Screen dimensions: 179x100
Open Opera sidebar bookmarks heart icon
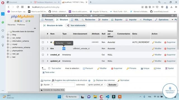[3, 31]
